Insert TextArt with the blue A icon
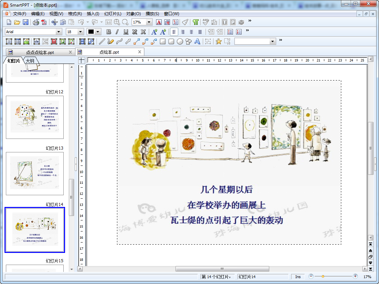 [197, 41]
